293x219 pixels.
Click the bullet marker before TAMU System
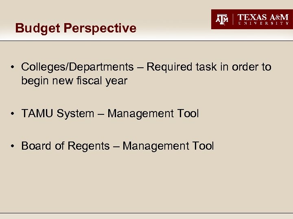[13, 114]
